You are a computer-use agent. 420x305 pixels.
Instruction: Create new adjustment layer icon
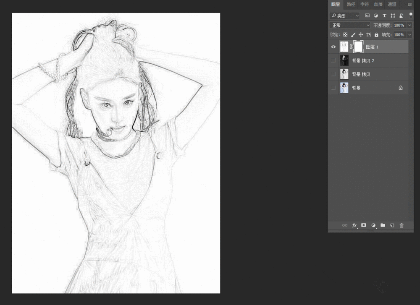click(373, 225)
